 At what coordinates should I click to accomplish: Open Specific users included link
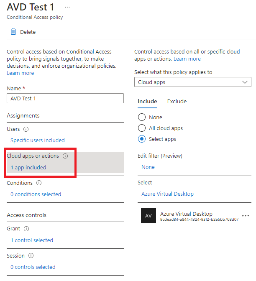pos(38,140)
